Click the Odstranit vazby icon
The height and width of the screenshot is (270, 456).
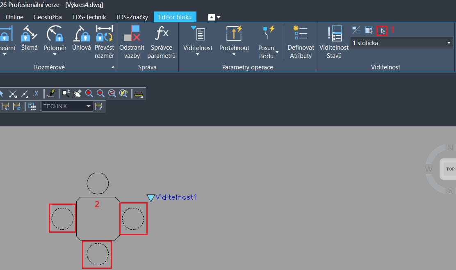132,34
